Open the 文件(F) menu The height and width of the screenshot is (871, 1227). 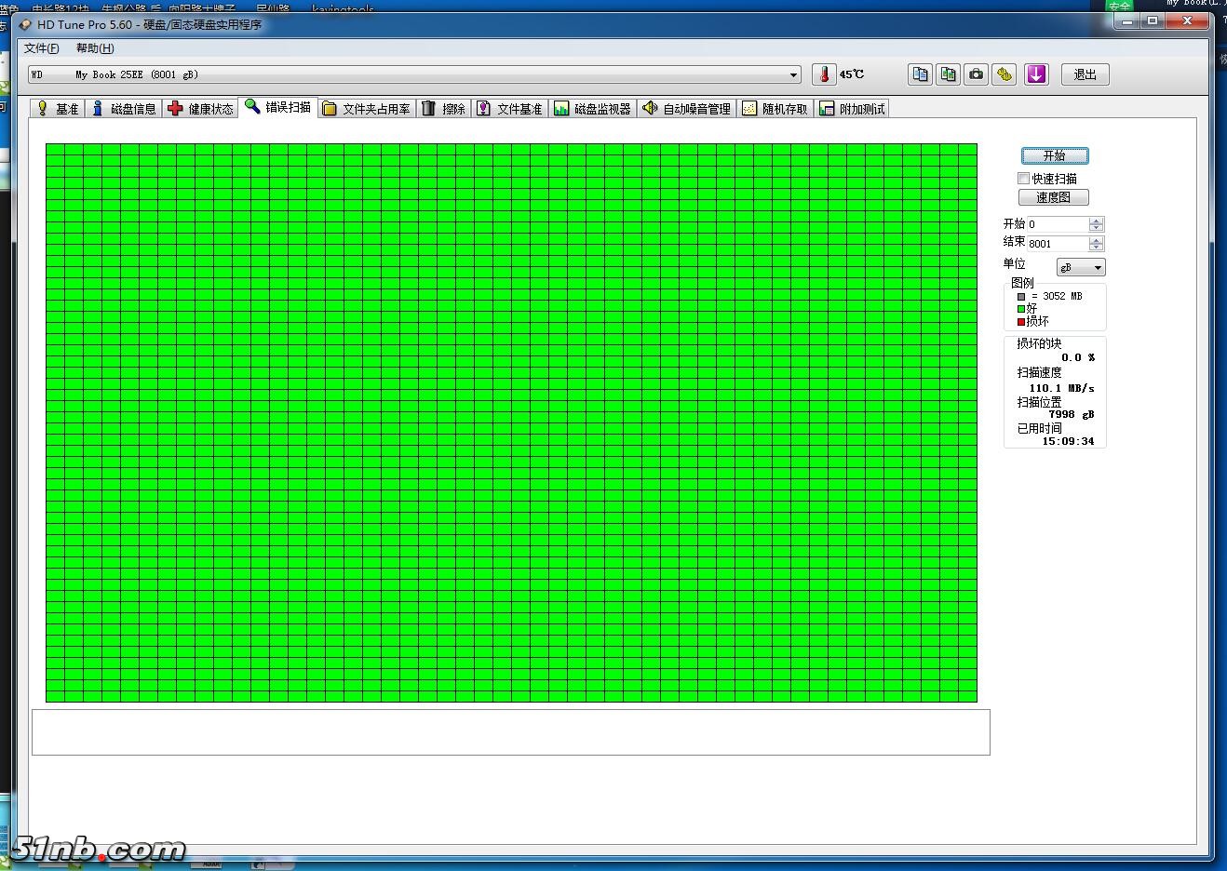[x=41, y=48]
